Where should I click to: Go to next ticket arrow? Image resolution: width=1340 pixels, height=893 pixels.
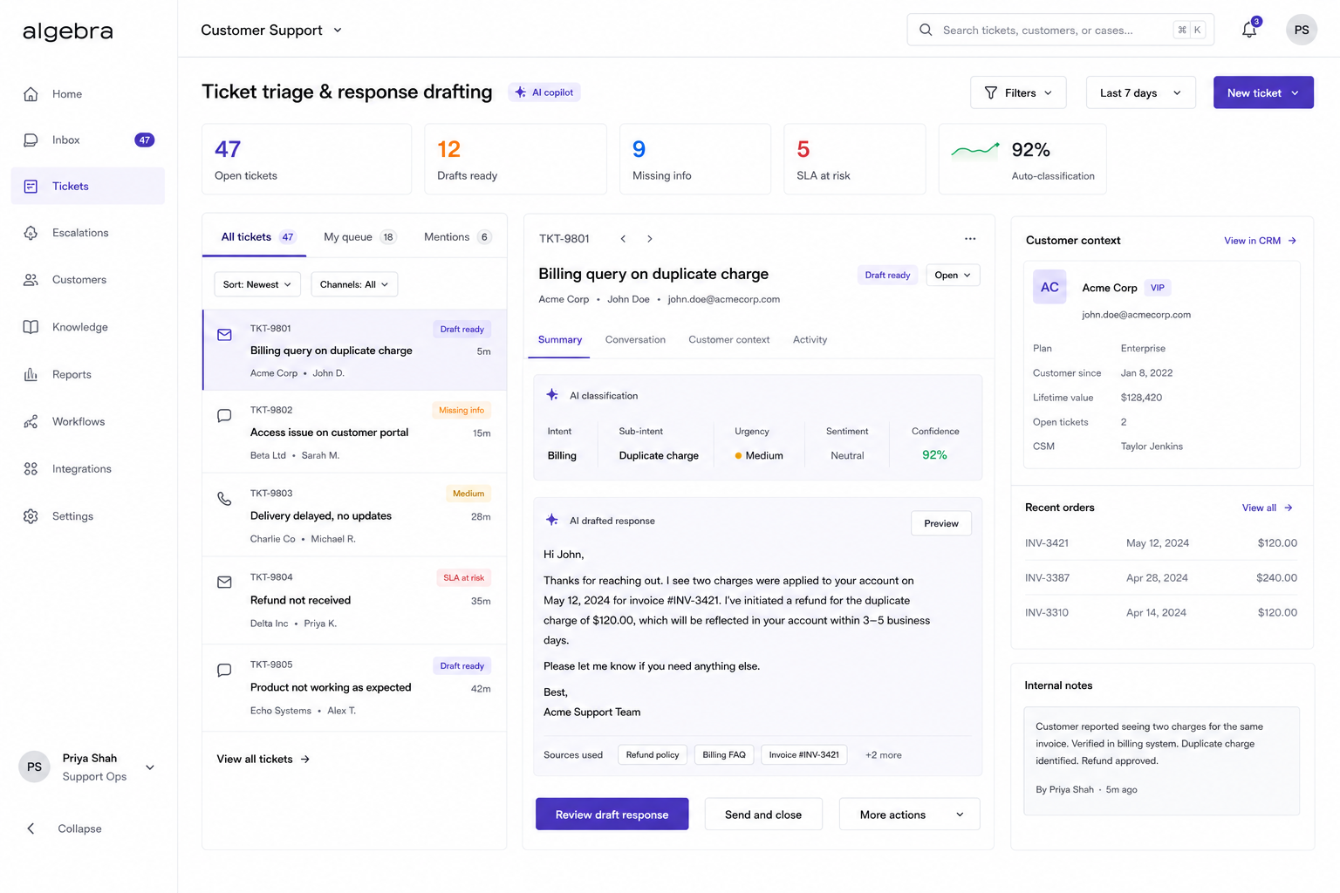pyautogui.click(x=649, y=239)
